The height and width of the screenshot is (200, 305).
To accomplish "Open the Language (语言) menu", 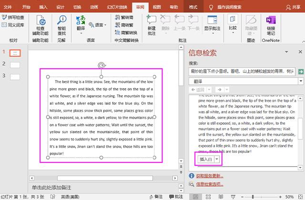I will (x=97, y=25).
